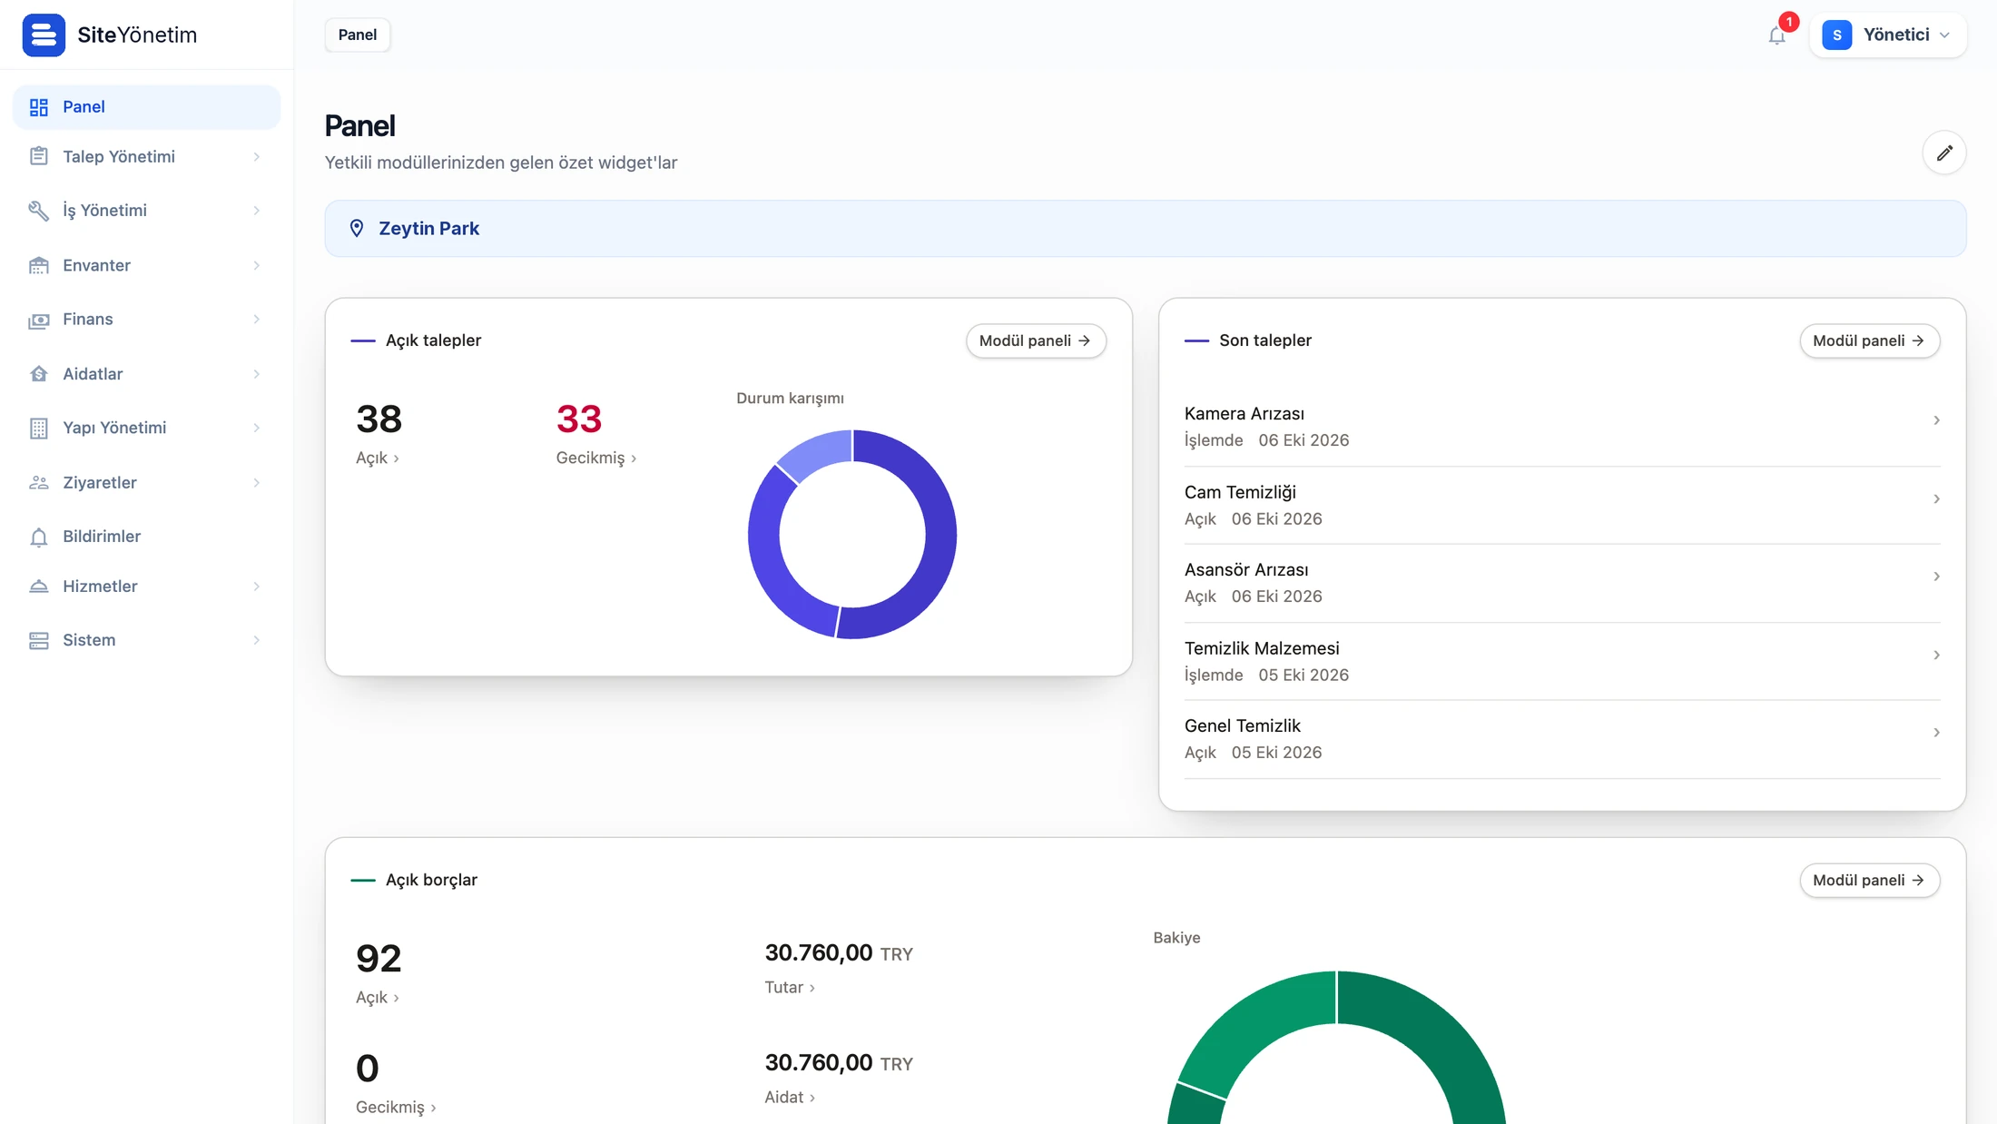Screen dimensions: 1997x1124
Task: Expand the Envanter submenu chevron
Action: click(257, 265)
